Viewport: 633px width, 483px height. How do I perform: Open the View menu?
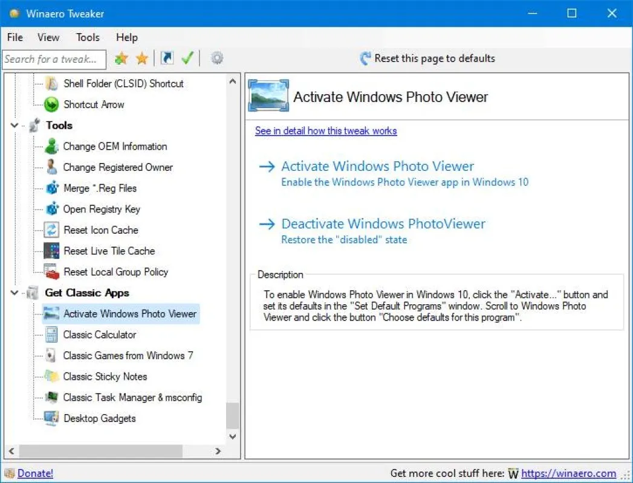pyautogui.click(x=48, y=37)
